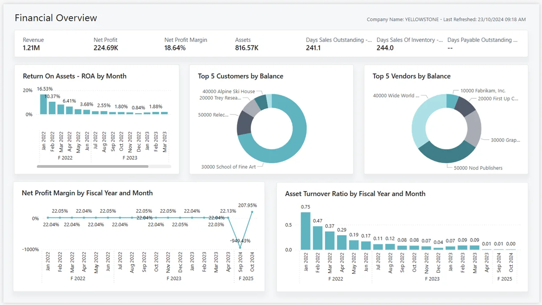
Task: Select the Net Profit 224.69K value
Action: click(106, 48)
